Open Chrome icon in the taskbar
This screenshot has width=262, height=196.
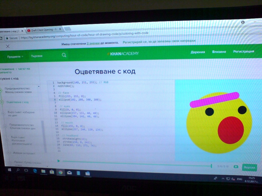[x=60, y=172]
